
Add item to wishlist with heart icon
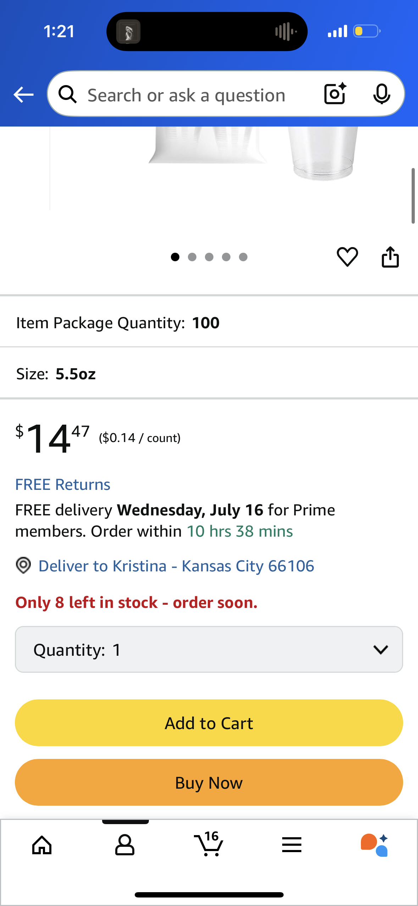(347, 257)
